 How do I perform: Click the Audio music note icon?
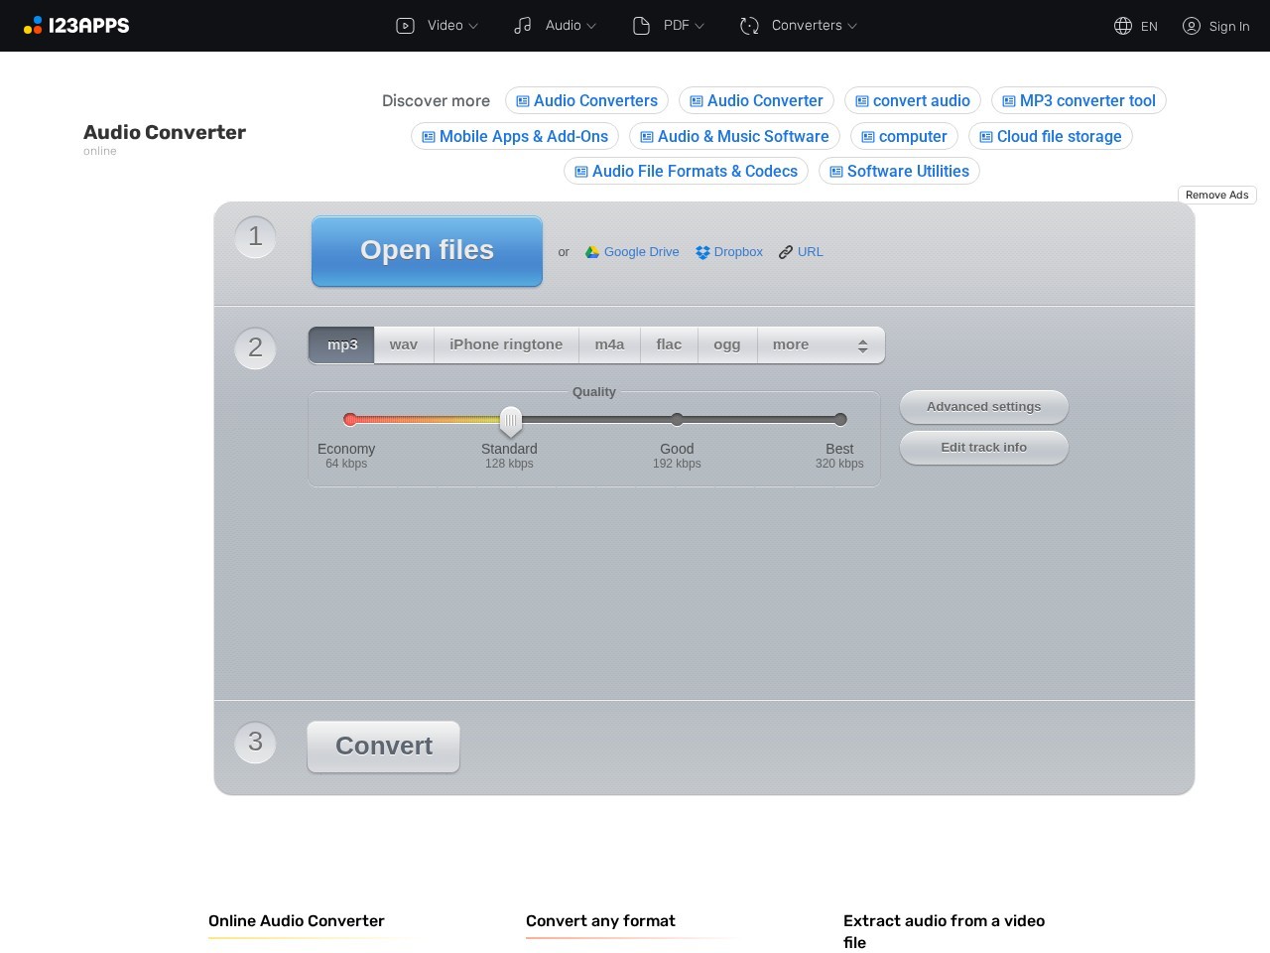[523, 26]
